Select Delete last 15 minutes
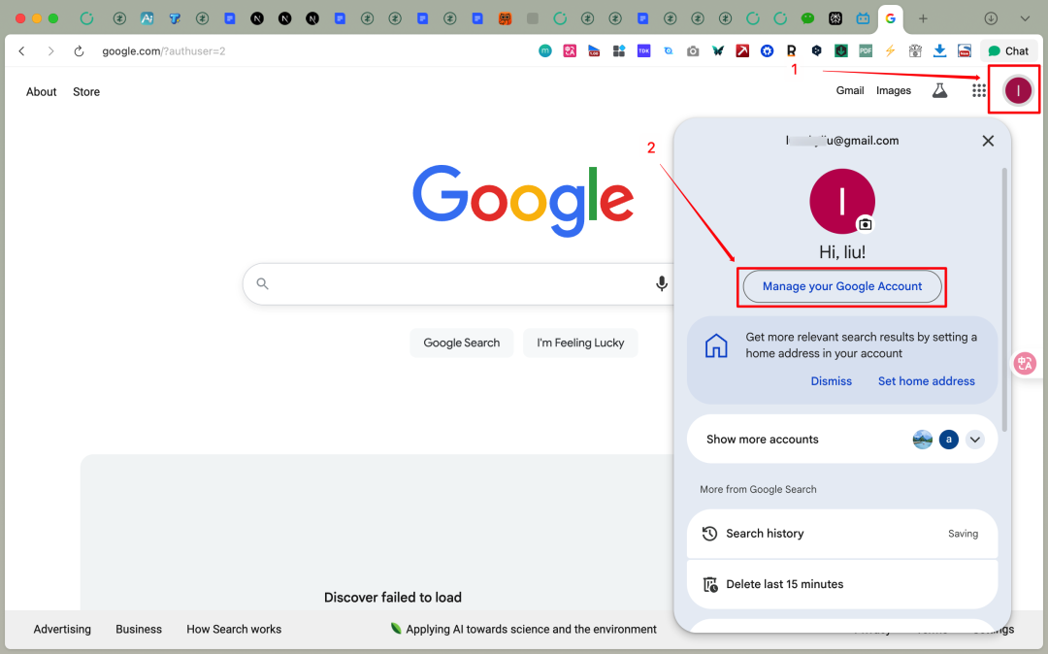Image resolution: width=1048 pixels, height=654 pixels. (x=842, y=584)
